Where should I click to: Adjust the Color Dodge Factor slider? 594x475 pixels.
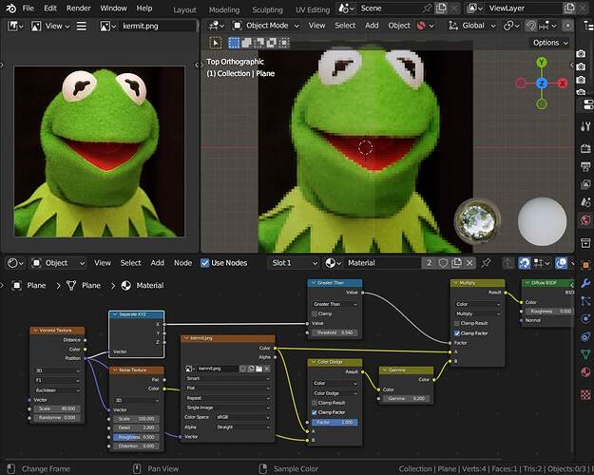[x=335, y=422]
